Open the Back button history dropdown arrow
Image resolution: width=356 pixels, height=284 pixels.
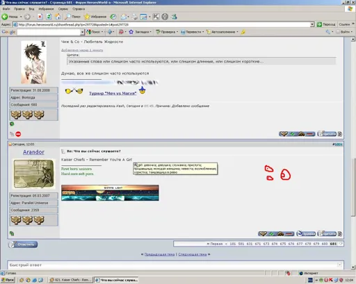click(x=21, y=17)
